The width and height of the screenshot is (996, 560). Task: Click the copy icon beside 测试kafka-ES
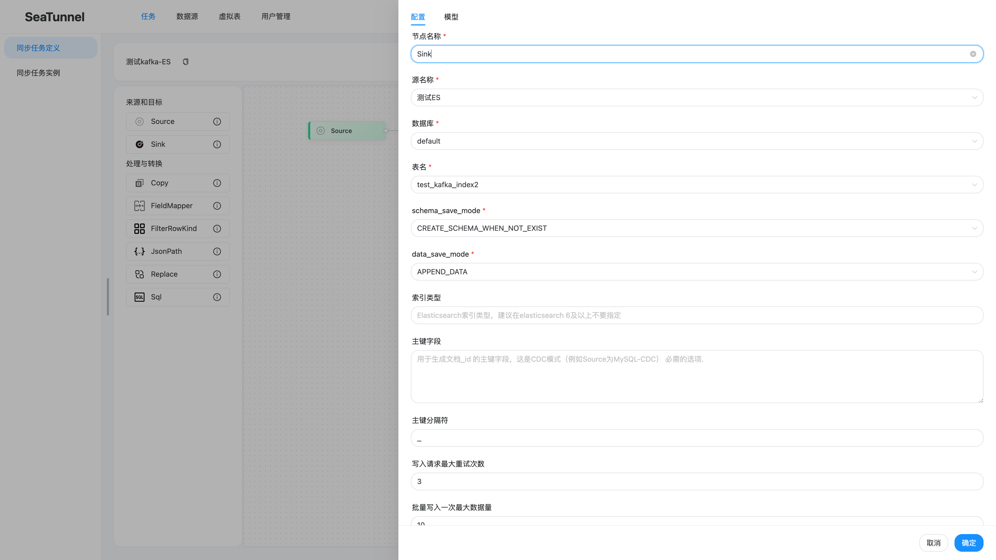tap(186, 62)
